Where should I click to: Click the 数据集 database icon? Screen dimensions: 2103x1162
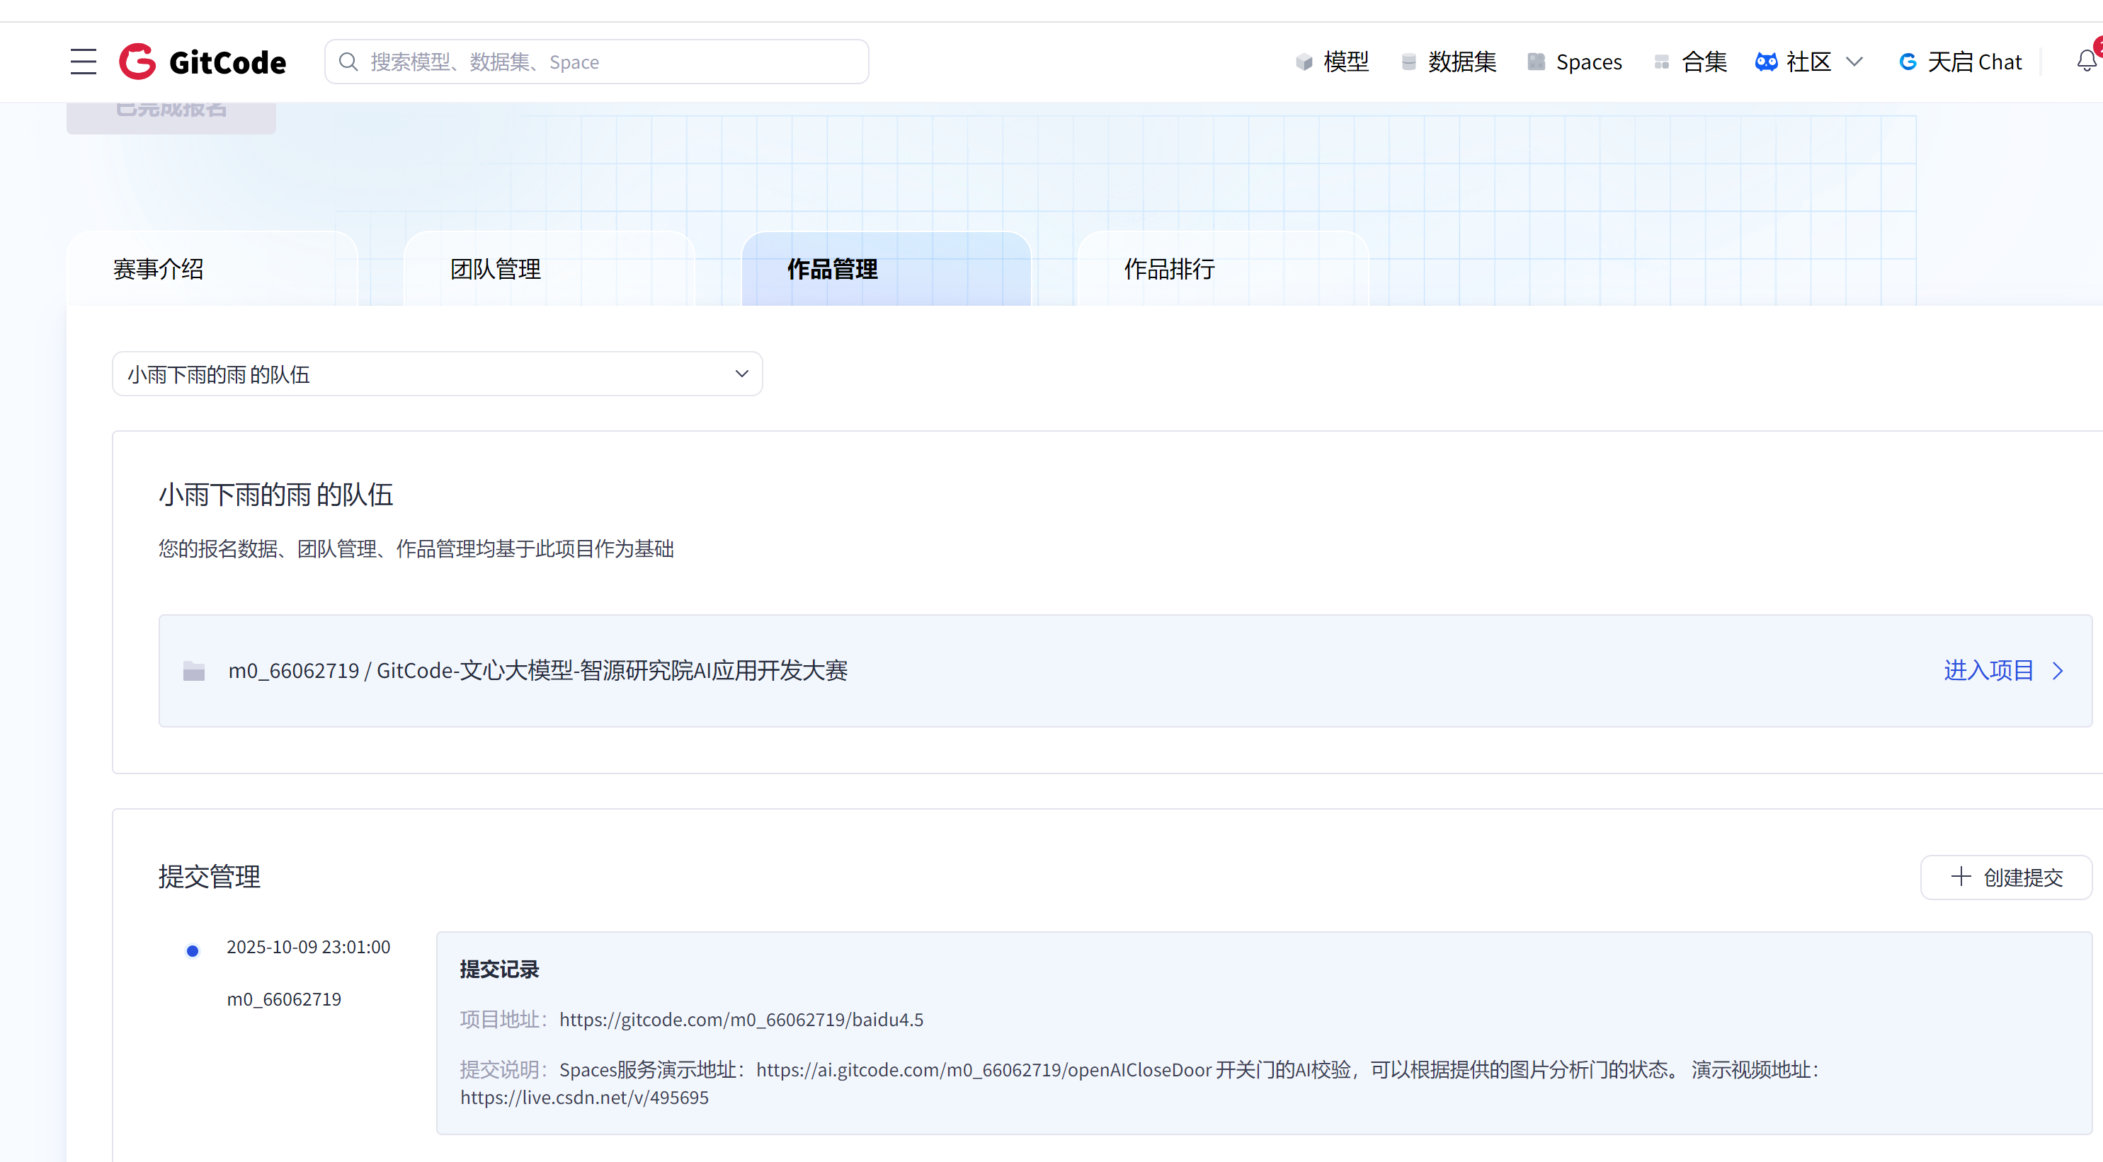click(x=1408, y=62)
